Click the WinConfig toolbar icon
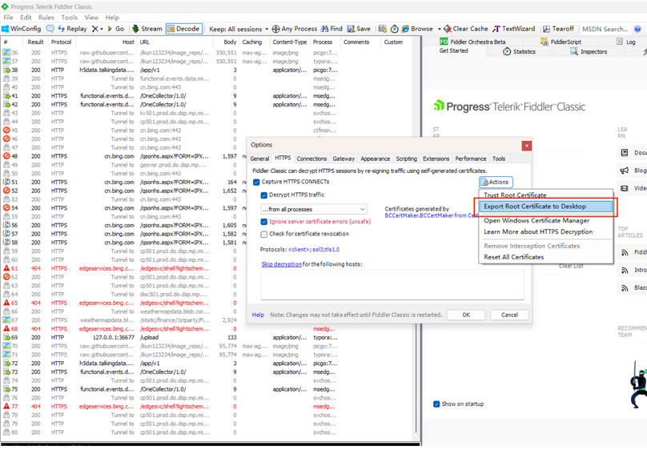647x450 pixels. [6, 29]
